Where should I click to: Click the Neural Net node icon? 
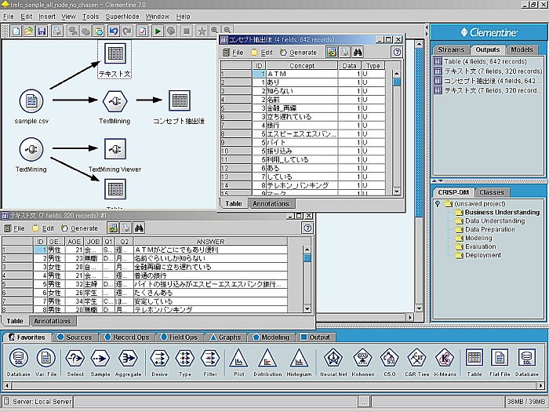333,359
